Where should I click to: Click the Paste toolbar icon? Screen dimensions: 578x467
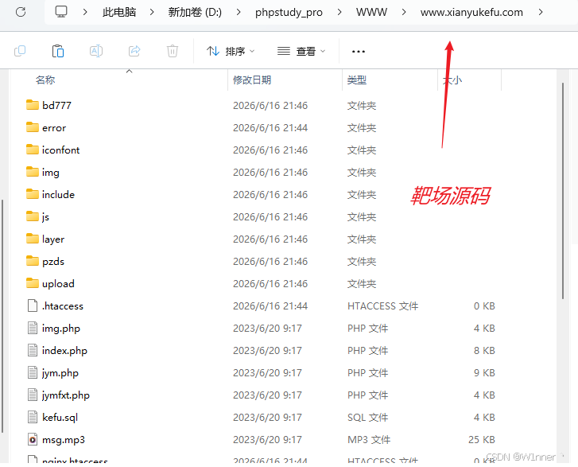[58, 51]
